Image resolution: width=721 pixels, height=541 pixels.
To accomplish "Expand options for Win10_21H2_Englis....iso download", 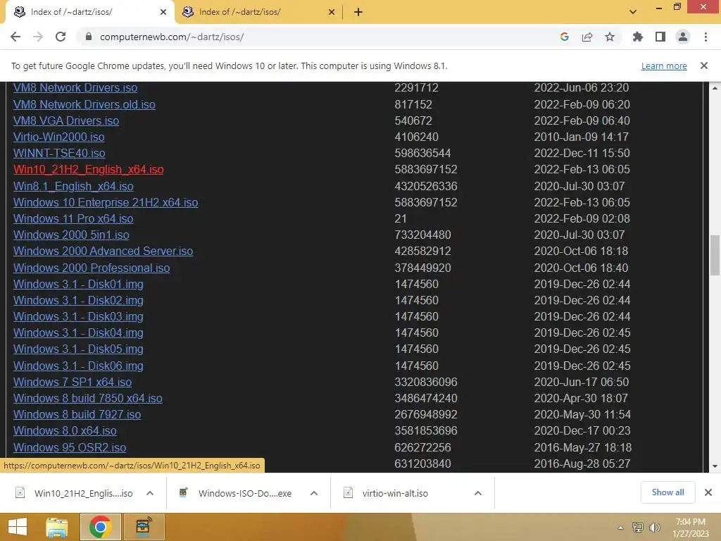I will [x=150, y=493].
